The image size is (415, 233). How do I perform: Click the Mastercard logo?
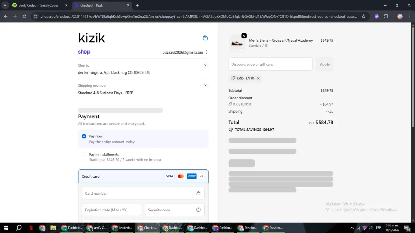click(x=181, y=176)
